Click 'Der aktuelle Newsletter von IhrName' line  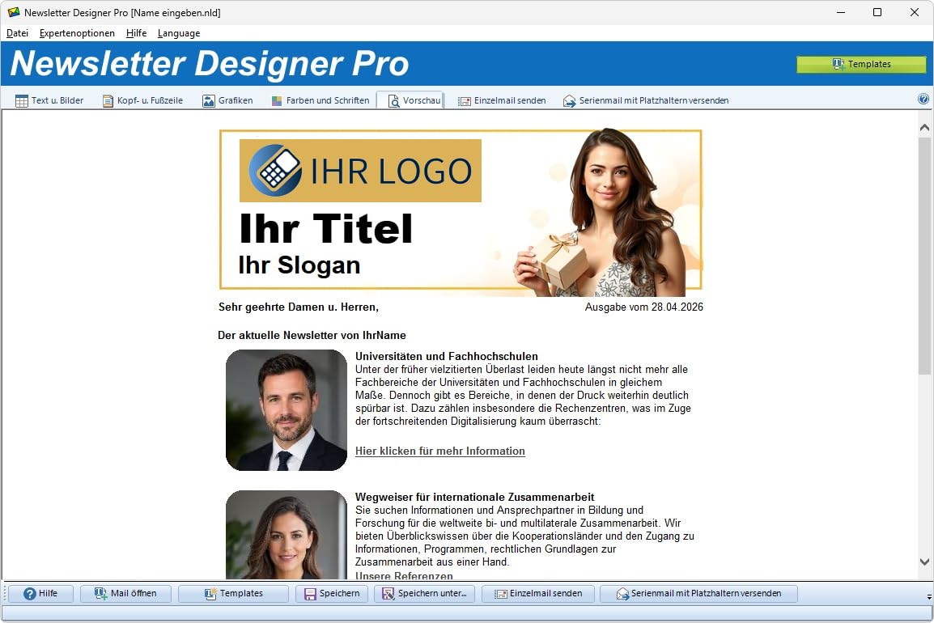[312, 335]
